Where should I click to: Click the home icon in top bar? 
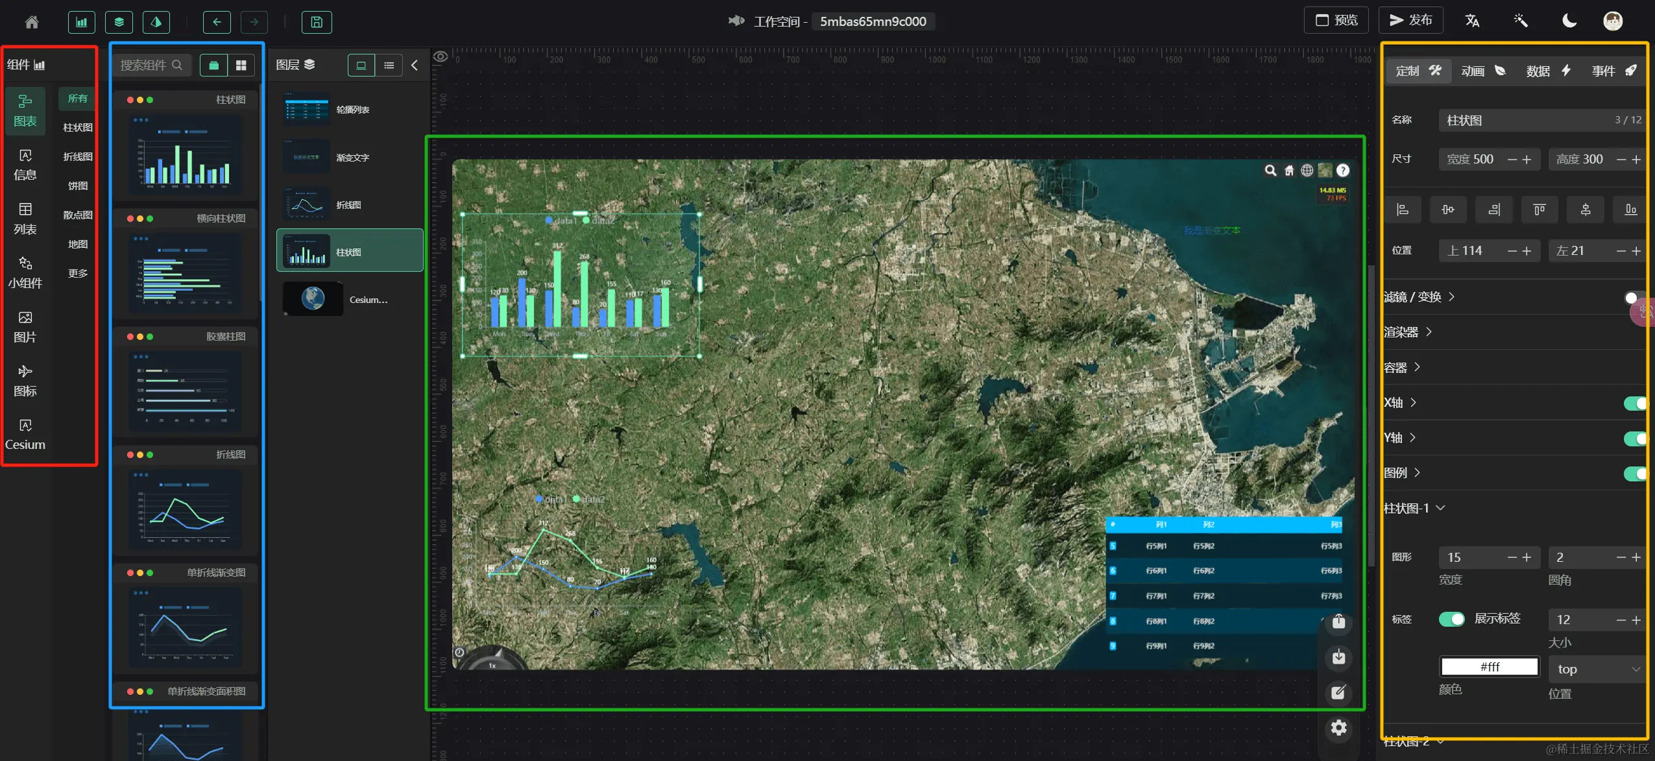(x=31, y=22)
